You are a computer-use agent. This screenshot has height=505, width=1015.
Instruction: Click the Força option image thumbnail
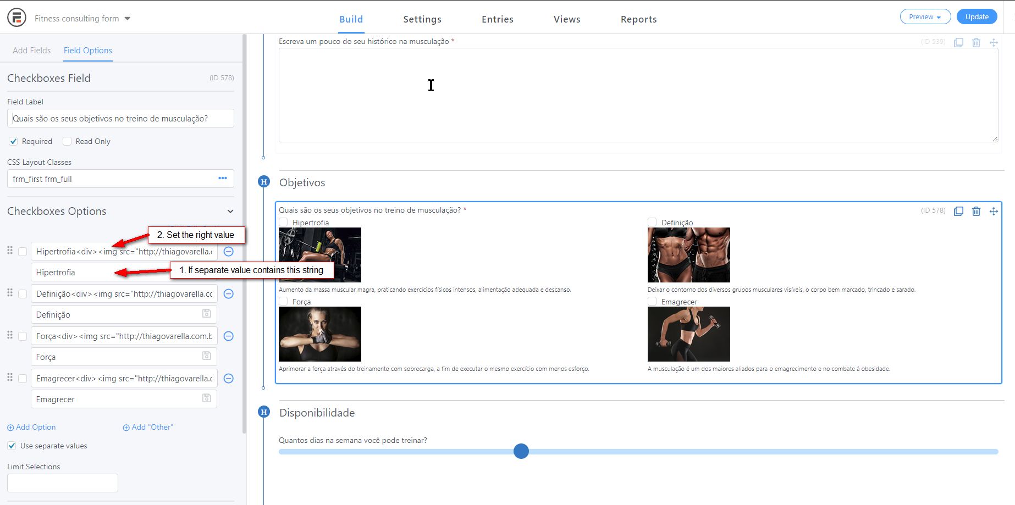(x=320, y=334)
